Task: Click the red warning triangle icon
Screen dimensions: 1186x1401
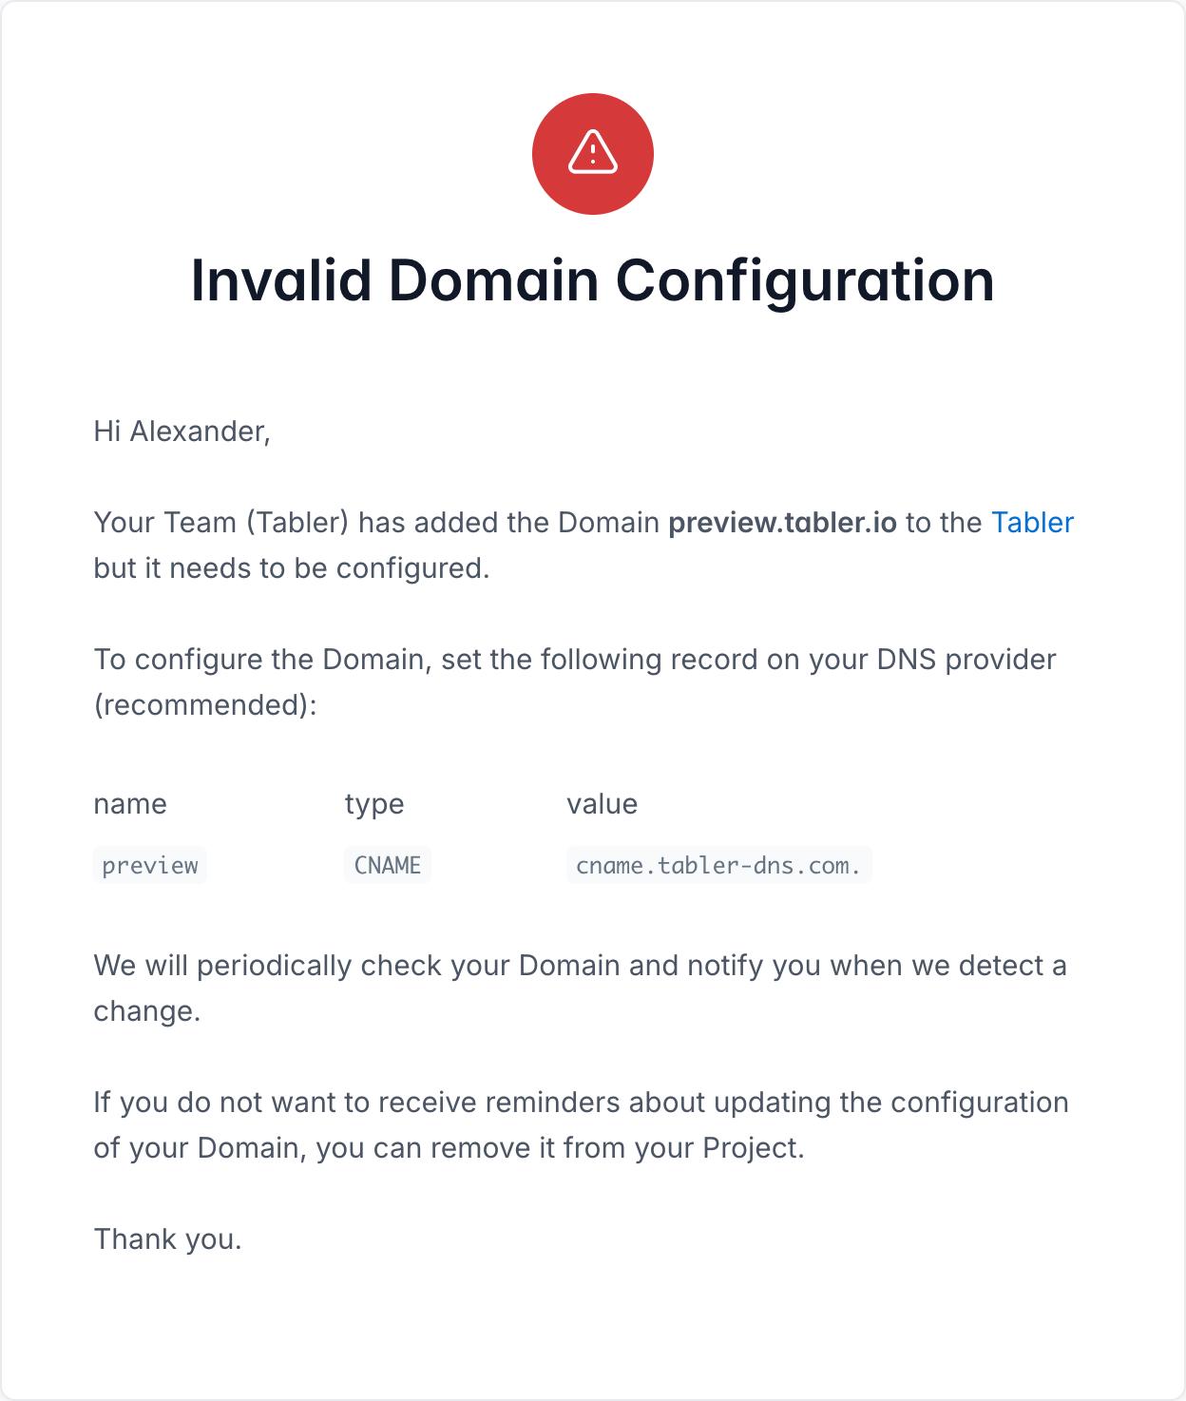Action: (592, 153)
